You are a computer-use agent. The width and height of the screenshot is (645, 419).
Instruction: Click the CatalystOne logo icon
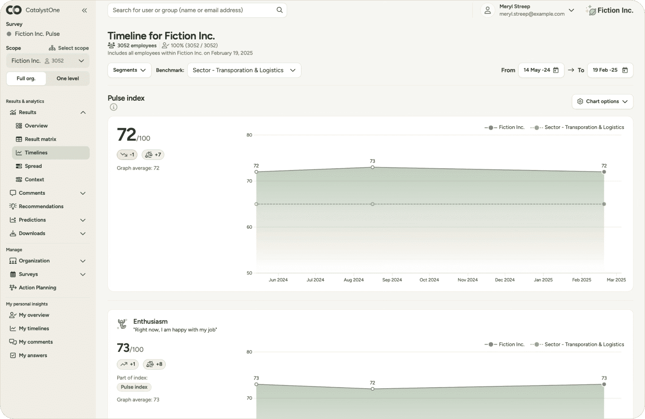pyautogui.click(x=14, y=10)
